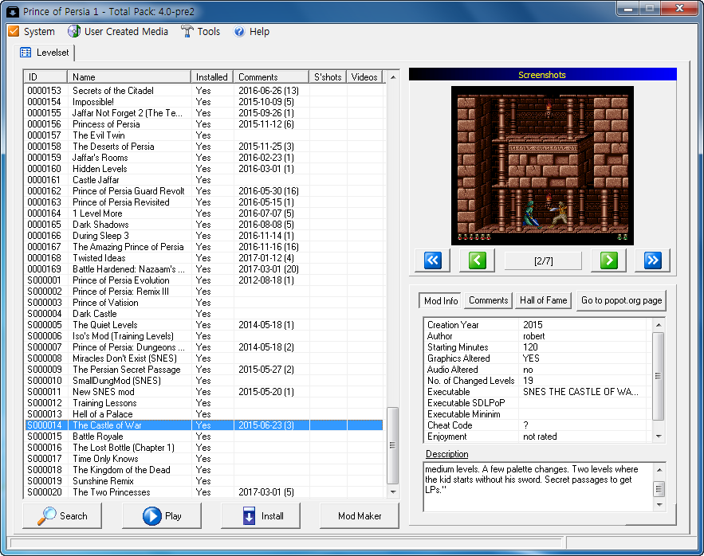Sort list by the ID column header
The height and width of the screenshot is (556, 704).
pyautogui.click(x=45, y=76)
